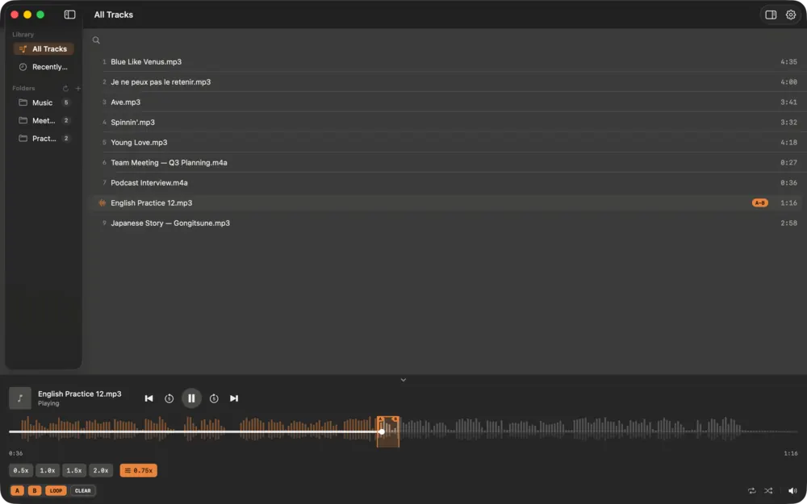Mute audio using the speaker icon
This screenshot has height=504, width=807.
(792, 490)
